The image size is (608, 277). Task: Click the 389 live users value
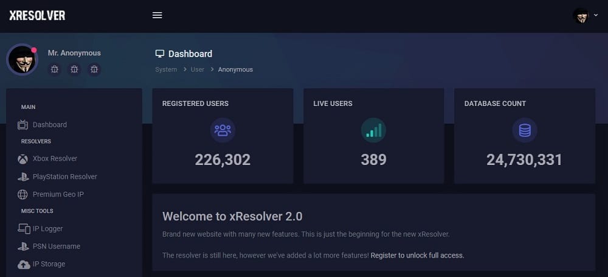click(373, 160)
